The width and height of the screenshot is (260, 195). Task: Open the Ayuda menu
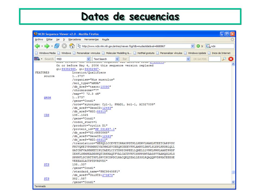105,40
